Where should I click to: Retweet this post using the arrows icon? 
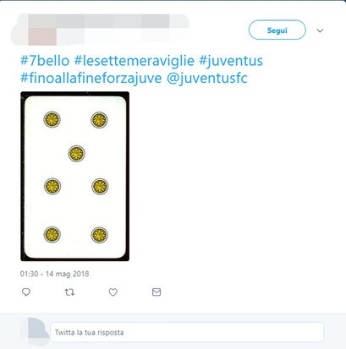click(x=69, y=292)
